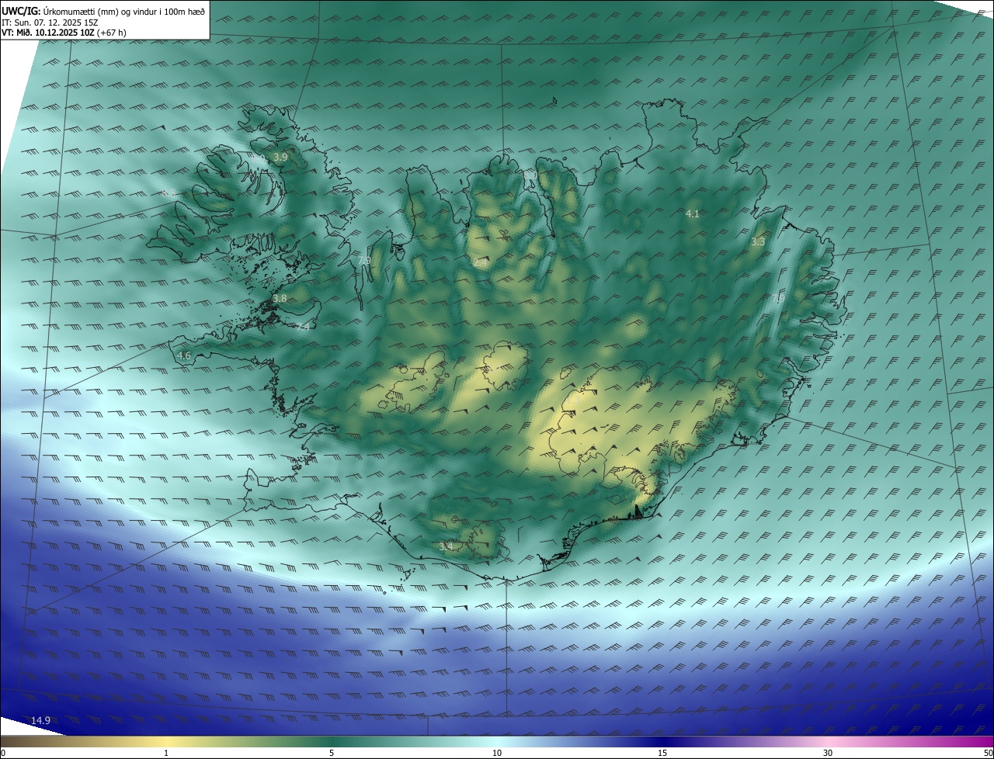Click the 7.9 value west of the 2.4 label
Viewport: 994px width, 759px height.
pos(364,261)
